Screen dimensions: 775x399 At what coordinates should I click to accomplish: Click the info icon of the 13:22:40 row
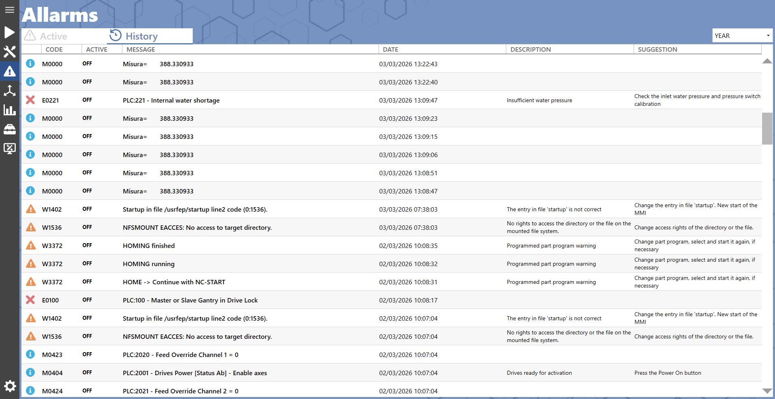(x=30, y=82)
